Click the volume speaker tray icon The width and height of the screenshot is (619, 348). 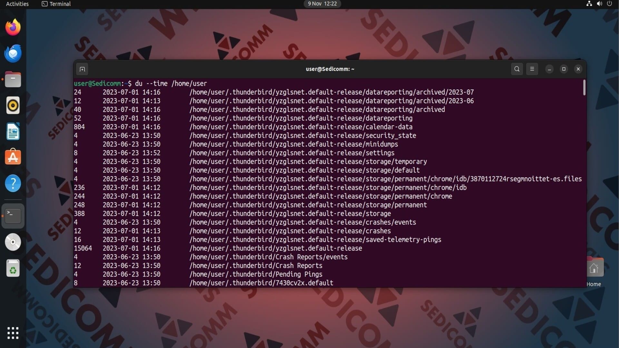point(599,4)
